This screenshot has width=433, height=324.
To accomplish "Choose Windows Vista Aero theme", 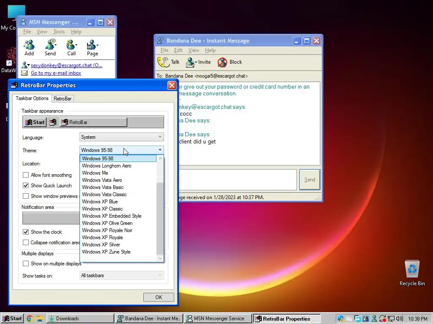I will pos(118,180).
